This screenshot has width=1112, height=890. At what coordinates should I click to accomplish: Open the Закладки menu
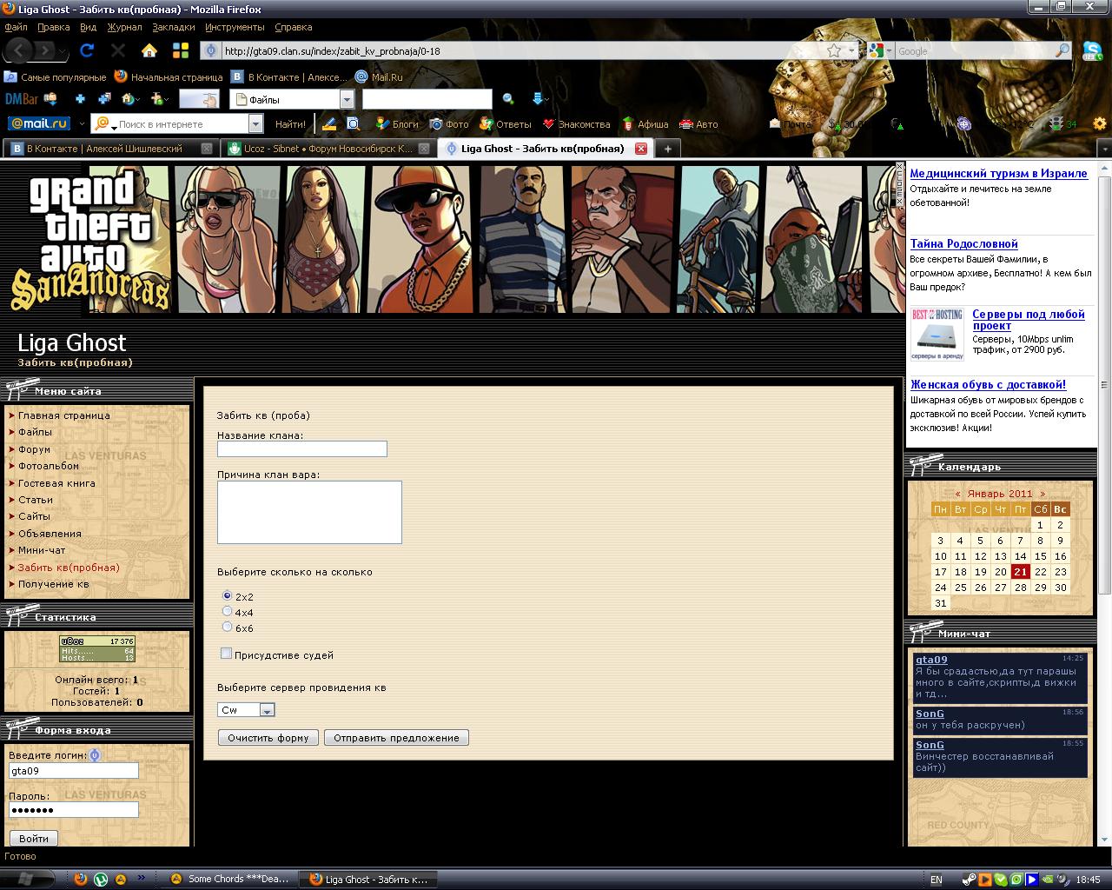[x=173, y=27]
